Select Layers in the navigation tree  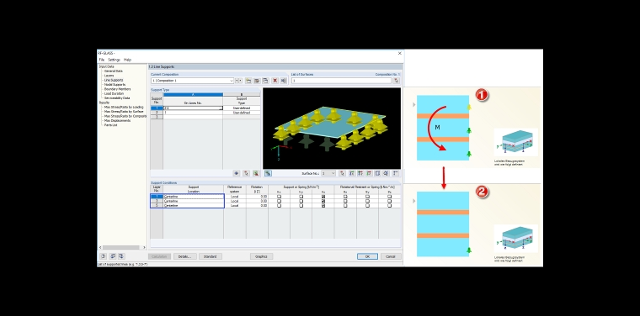109,76
